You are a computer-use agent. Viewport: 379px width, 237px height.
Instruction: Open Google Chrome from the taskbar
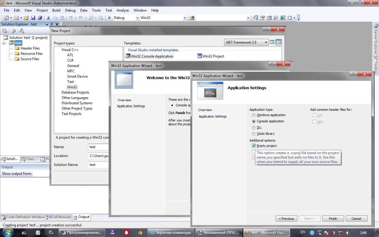pyautogui.click(x=140, y=233)
